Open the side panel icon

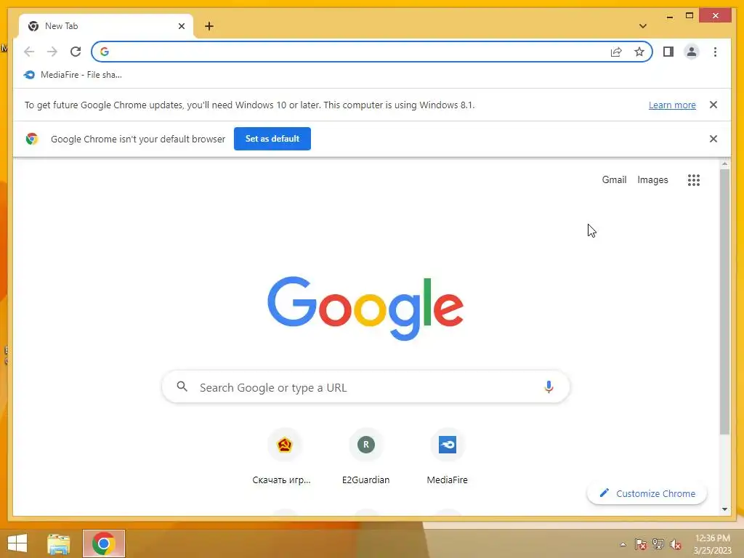668,52
